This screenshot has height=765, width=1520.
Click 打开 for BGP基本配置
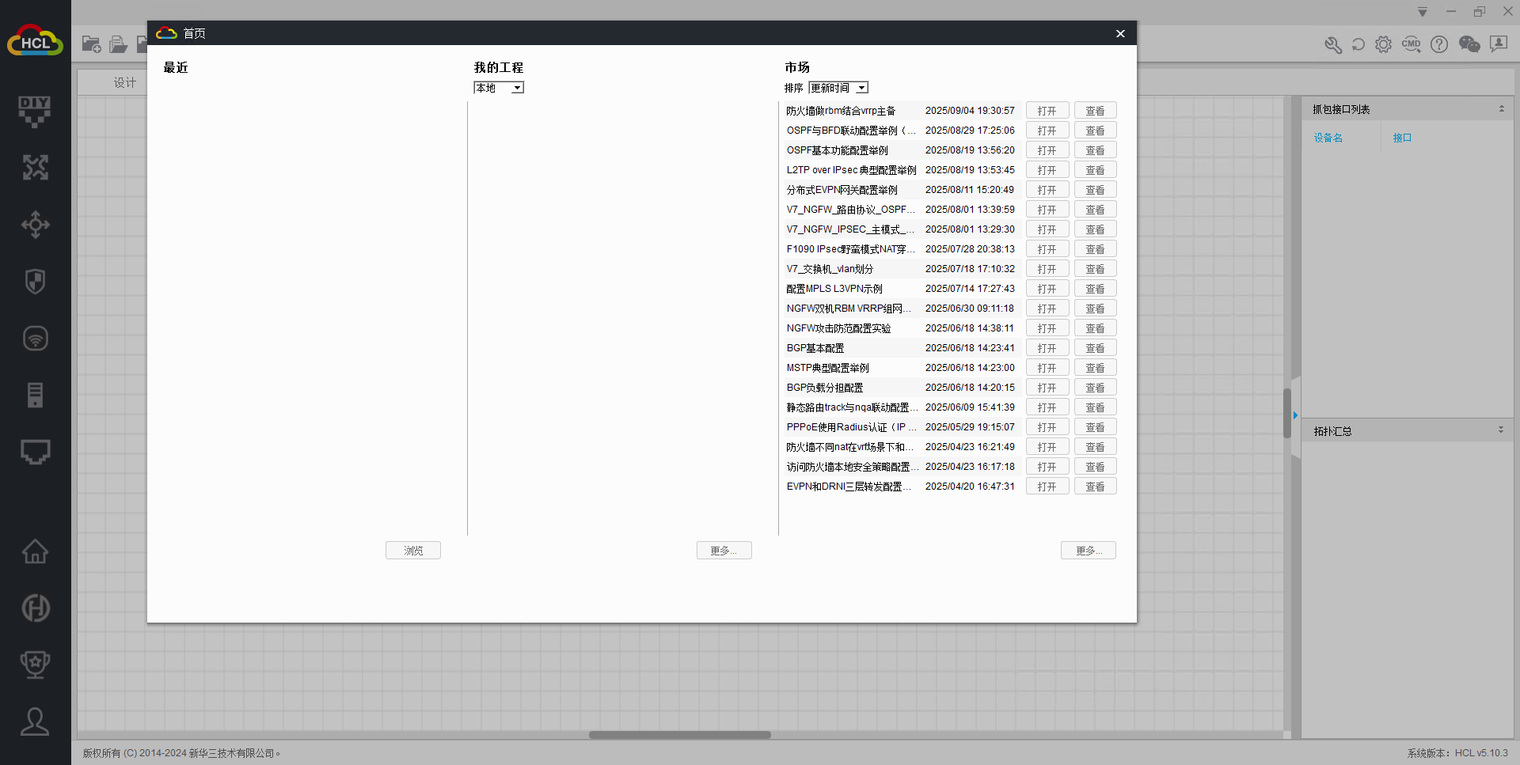pyautogui.click(x=1047, y=348)
